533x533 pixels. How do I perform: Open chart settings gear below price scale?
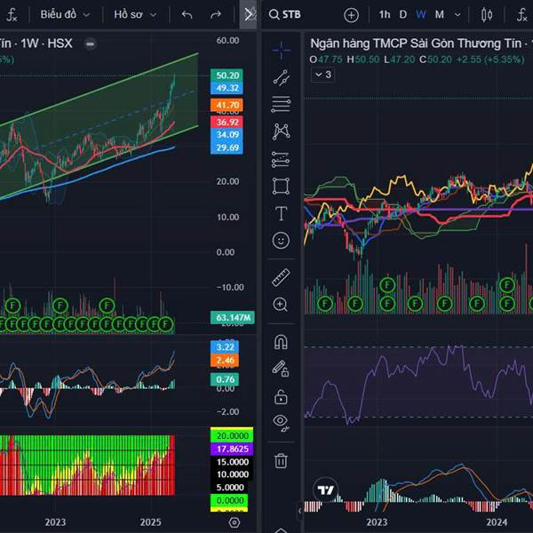click(235, 522)
